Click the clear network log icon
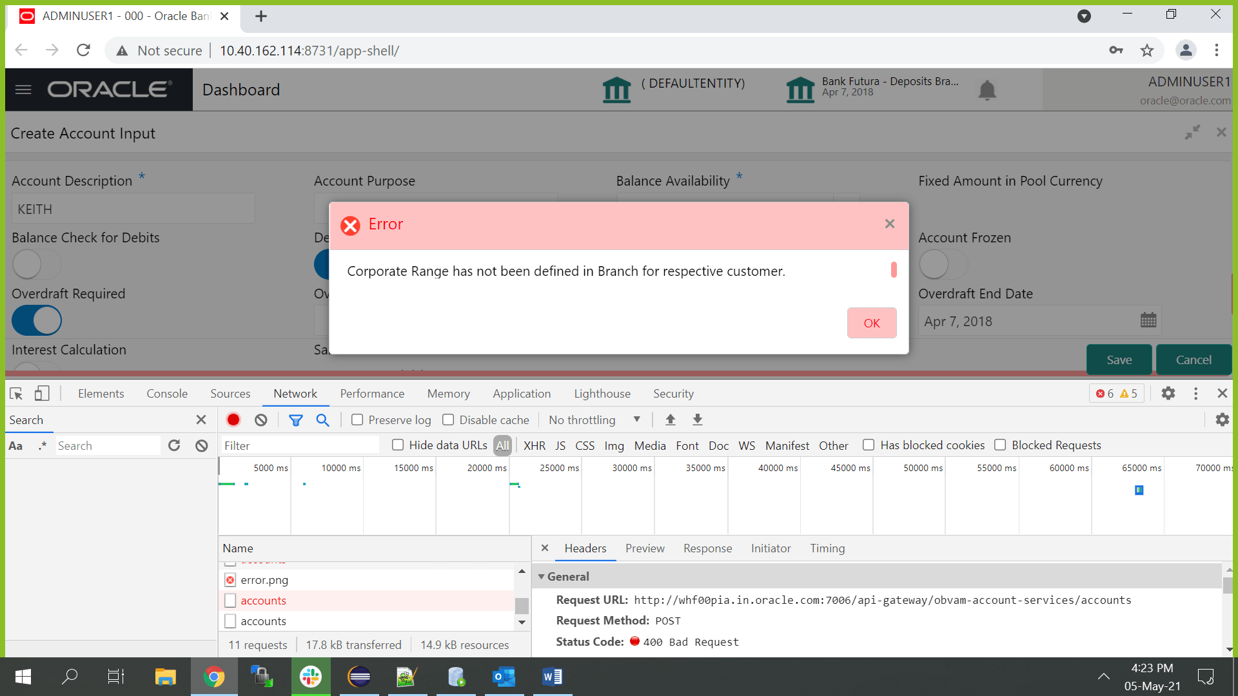This screenshot has width=1238, height=696. 260,420
